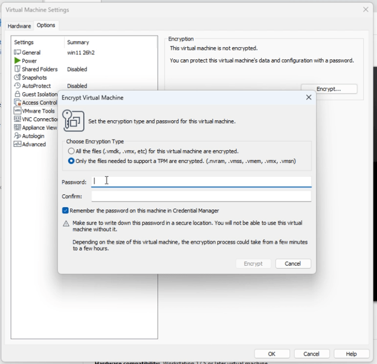This screenshot has width=377, height=364.
Task: Select the Guest Isolation row
Action: tap(35, 94)
